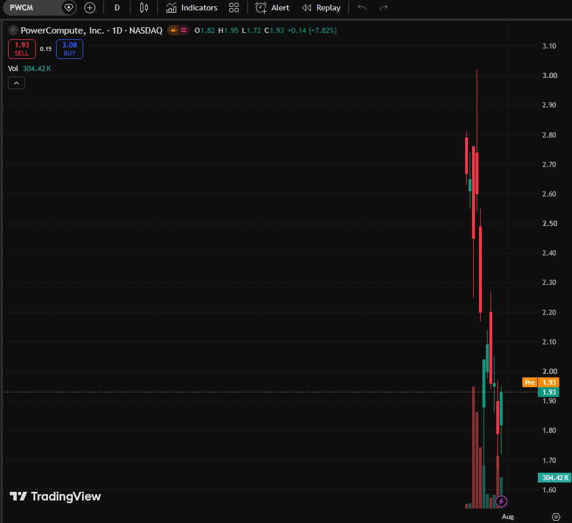Click the pre-market sun session icon
This screenshot has height=523, width=572.
tap(173, 30)
